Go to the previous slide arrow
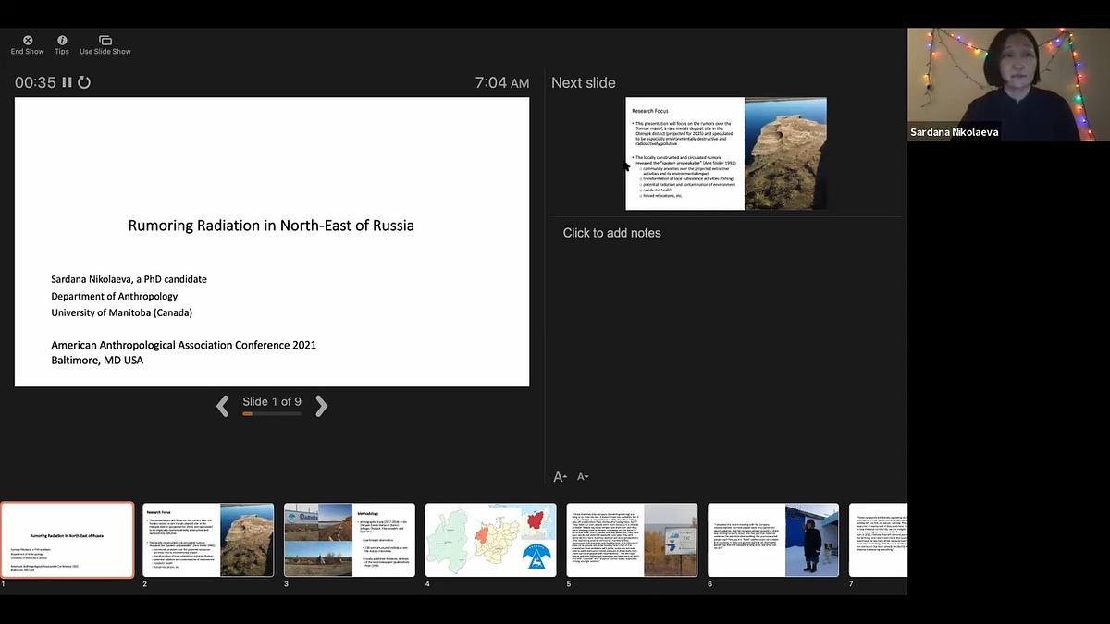Image resolution: width=1110 pixels, height=624 pixels. pyautogui.click(x=222, y=406)
